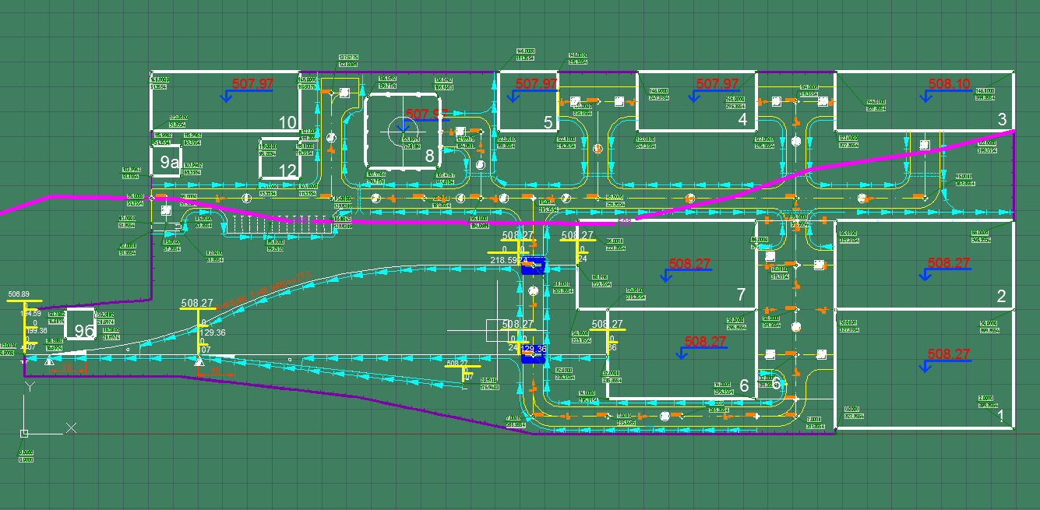Click the white 199.36 value
The height and width of the screenshot is (510, 1040).
35,331
